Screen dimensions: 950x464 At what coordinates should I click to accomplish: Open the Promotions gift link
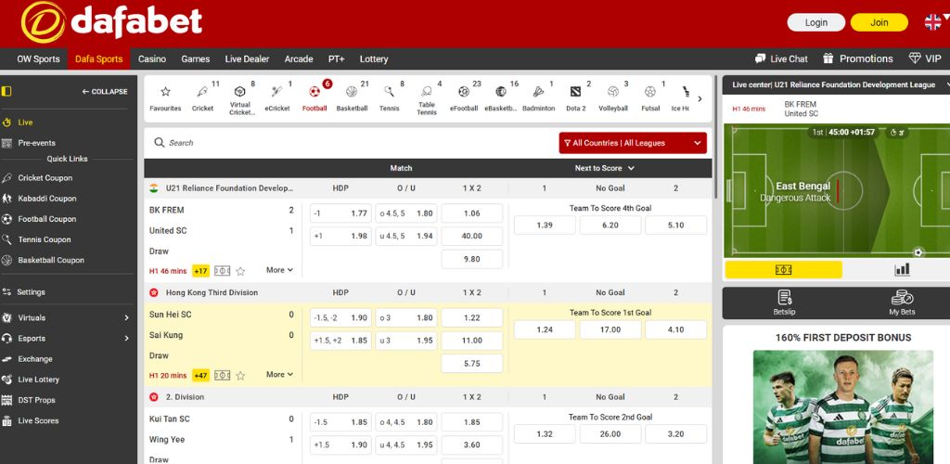858,58
